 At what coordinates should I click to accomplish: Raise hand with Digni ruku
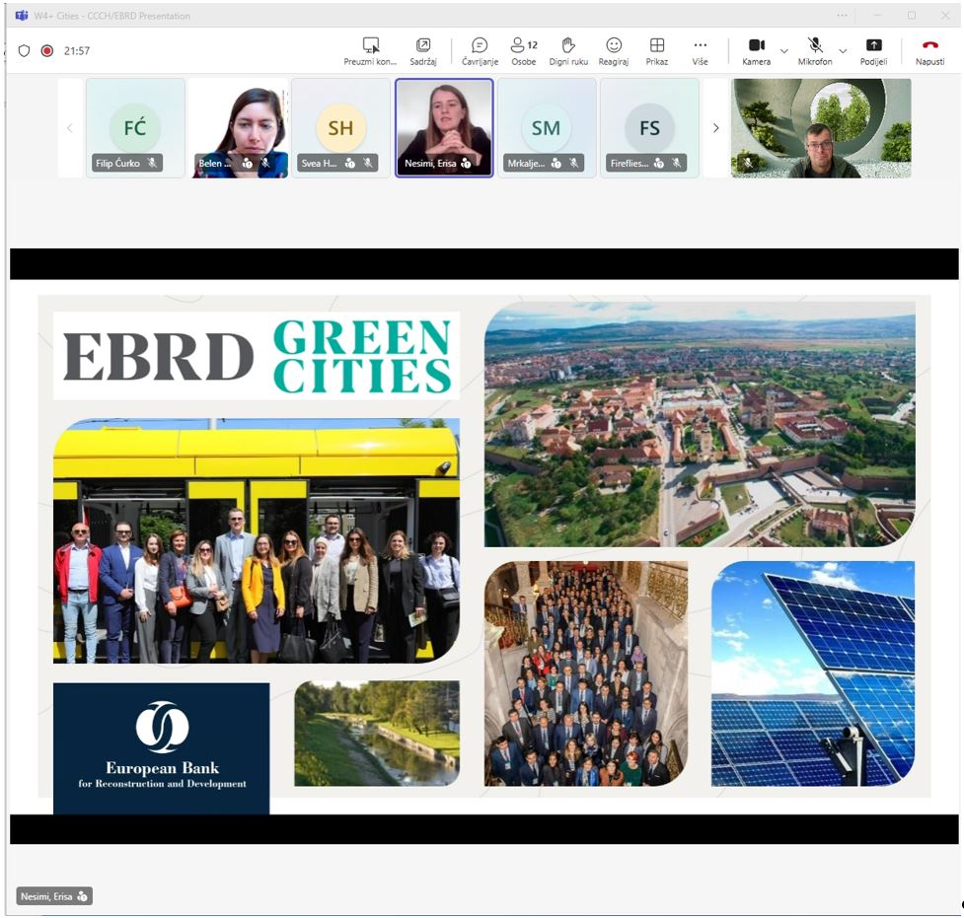click(x=567, y=45)
